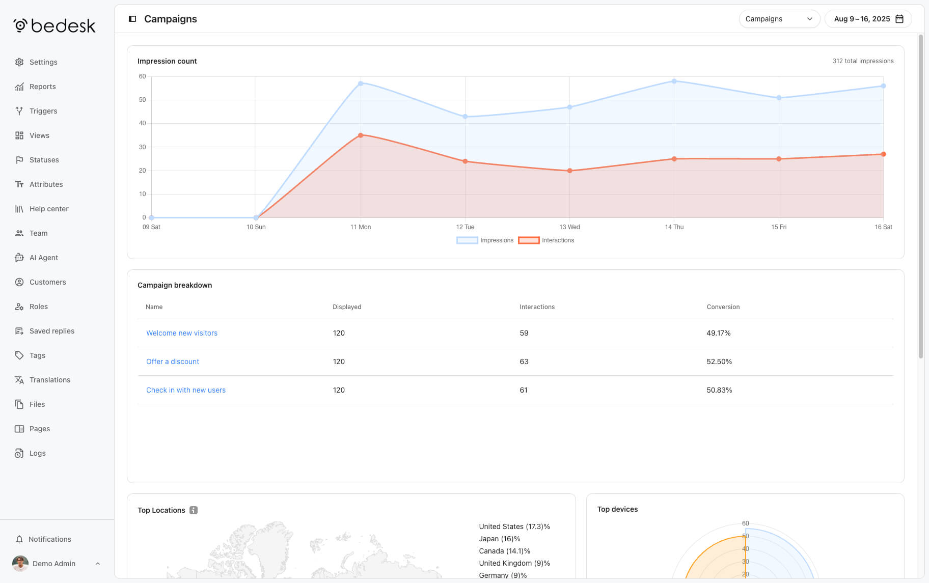Screen dimensions: 929x583
Task: Click the Tags label icon
Action: tap(19, 355)
